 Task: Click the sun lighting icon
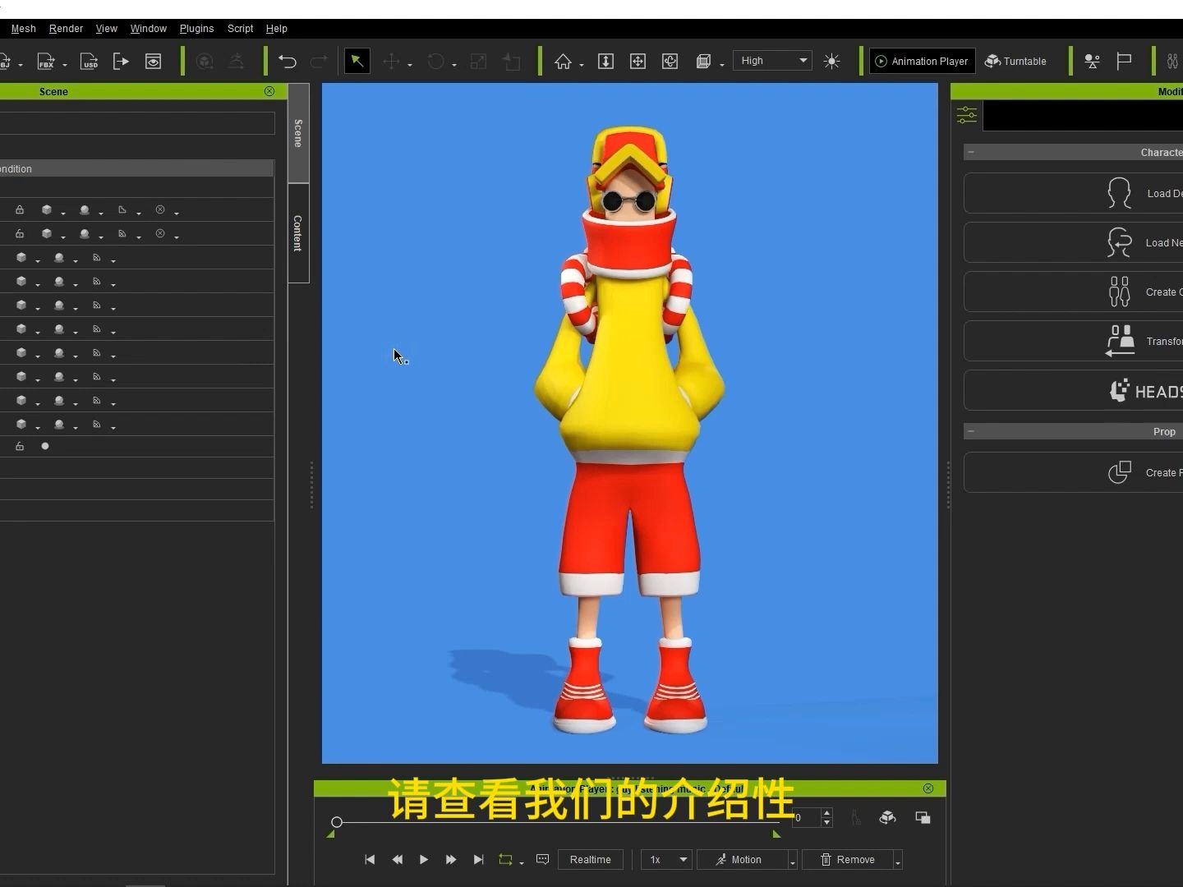(x=831, y=62)
